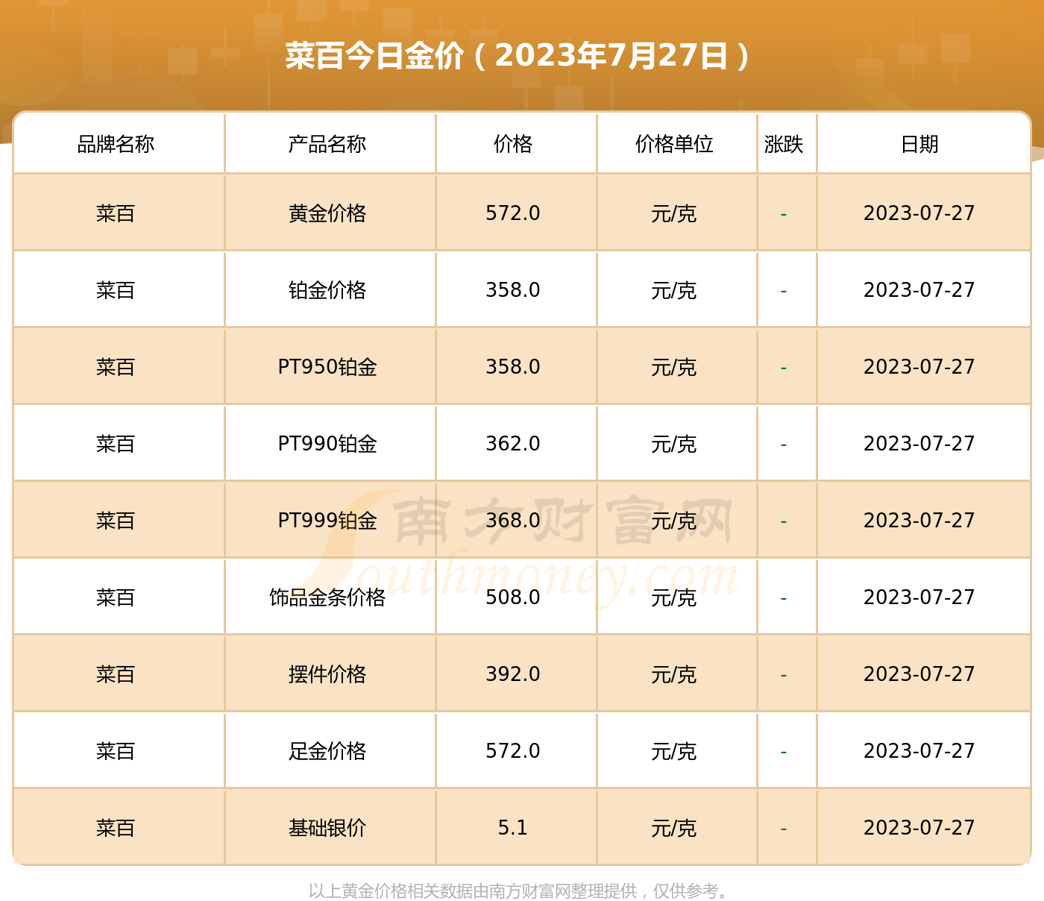1044x901 pixels.
Task: Select price 368.0 in PT999铂金 row
Action: (x=513, y=521)
